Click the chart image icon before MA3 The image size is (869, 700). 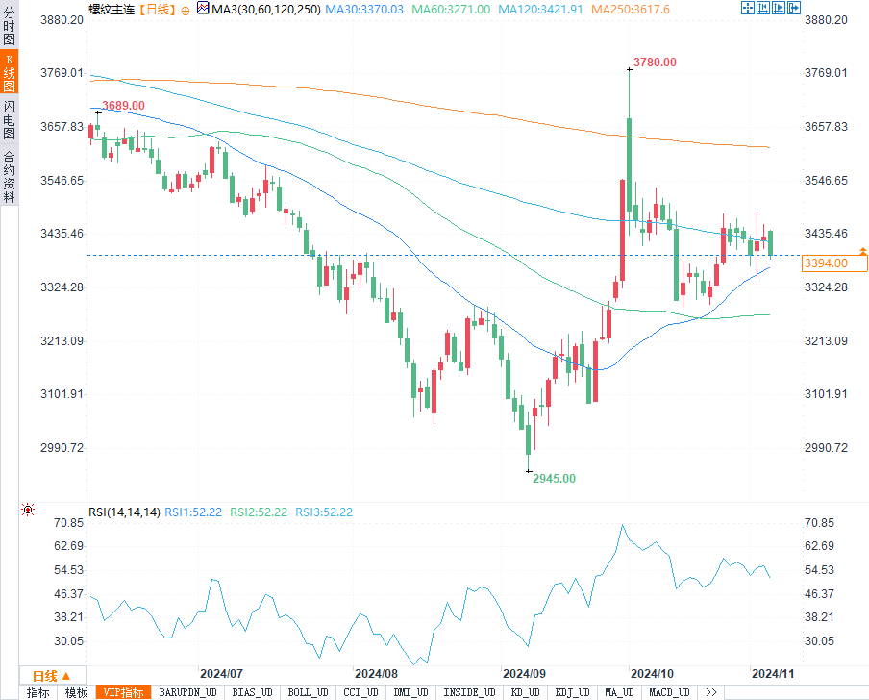(202, 8)
